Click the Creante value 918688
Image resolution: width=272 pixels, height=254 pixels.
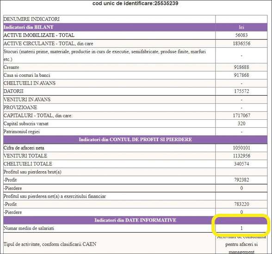tap(241, 67)
